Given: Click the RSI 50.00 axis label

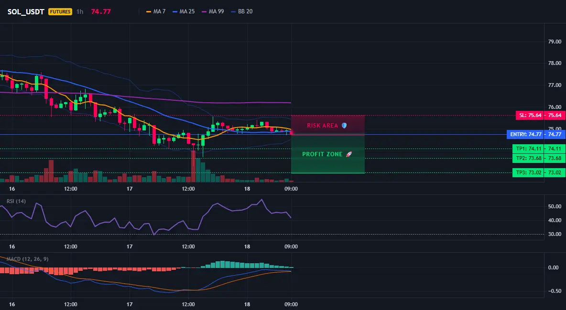Looking at the screenshot, I should point(555,206).
